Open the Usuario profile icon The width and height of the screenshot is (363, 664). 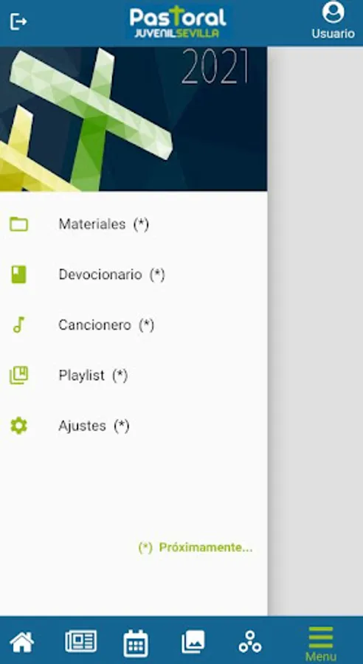[x=333, y=13]
